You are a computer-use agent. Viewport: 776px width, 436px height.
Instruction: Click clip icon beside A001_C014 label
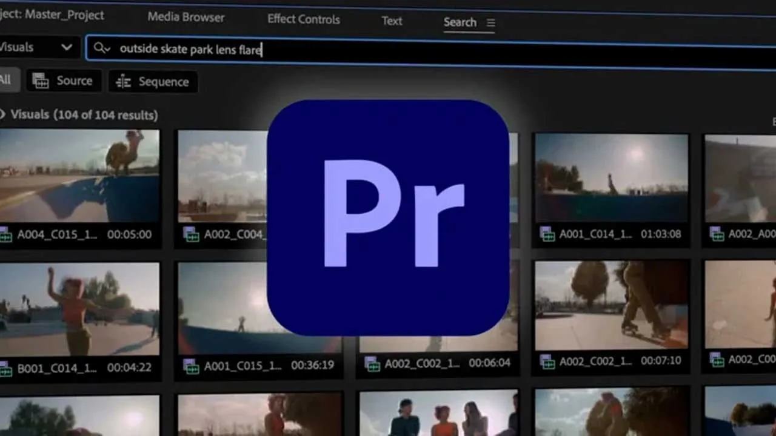click(x=547, y=234)
